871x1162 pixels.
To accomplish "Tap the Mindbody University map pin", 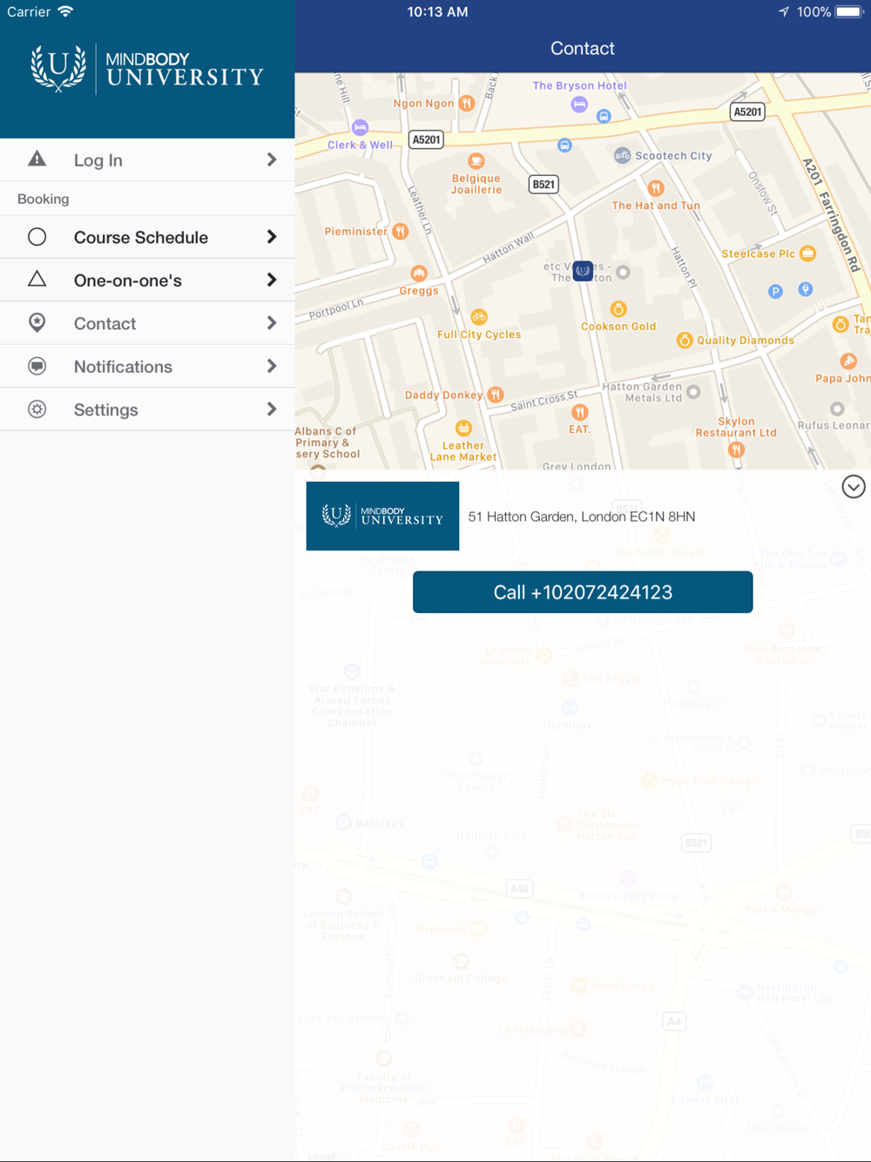I will pos(583,271).
